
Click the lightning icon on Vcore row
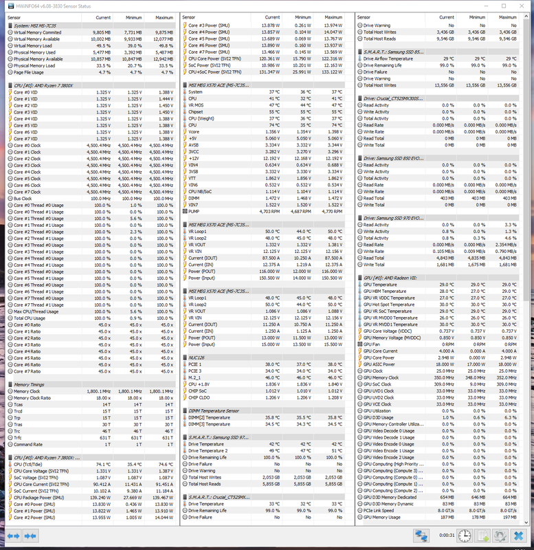[185, 132]
